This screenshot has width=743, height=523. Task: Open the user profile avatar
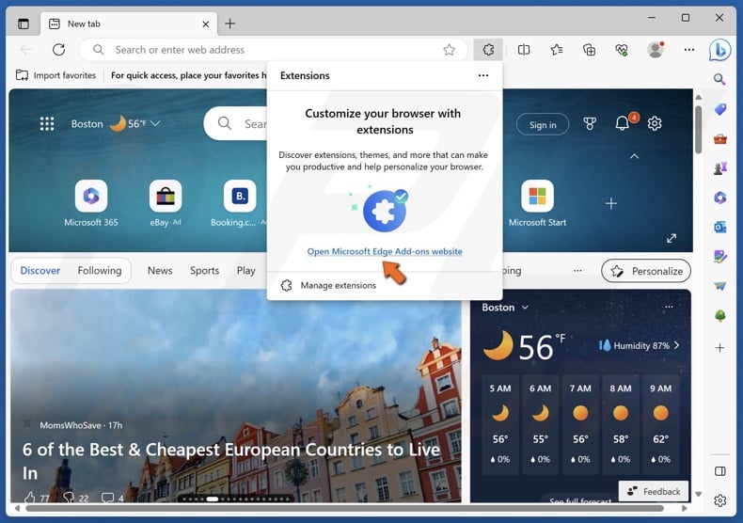(x=656, y=49)
